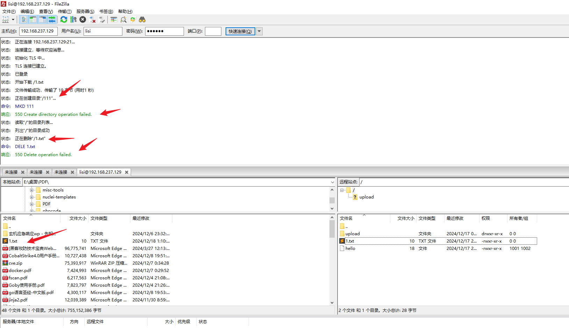Image resolution: width=569 pixels, height=328 pixels.
Task: Click the refresh file lists icon
Action: pos(64,20)
